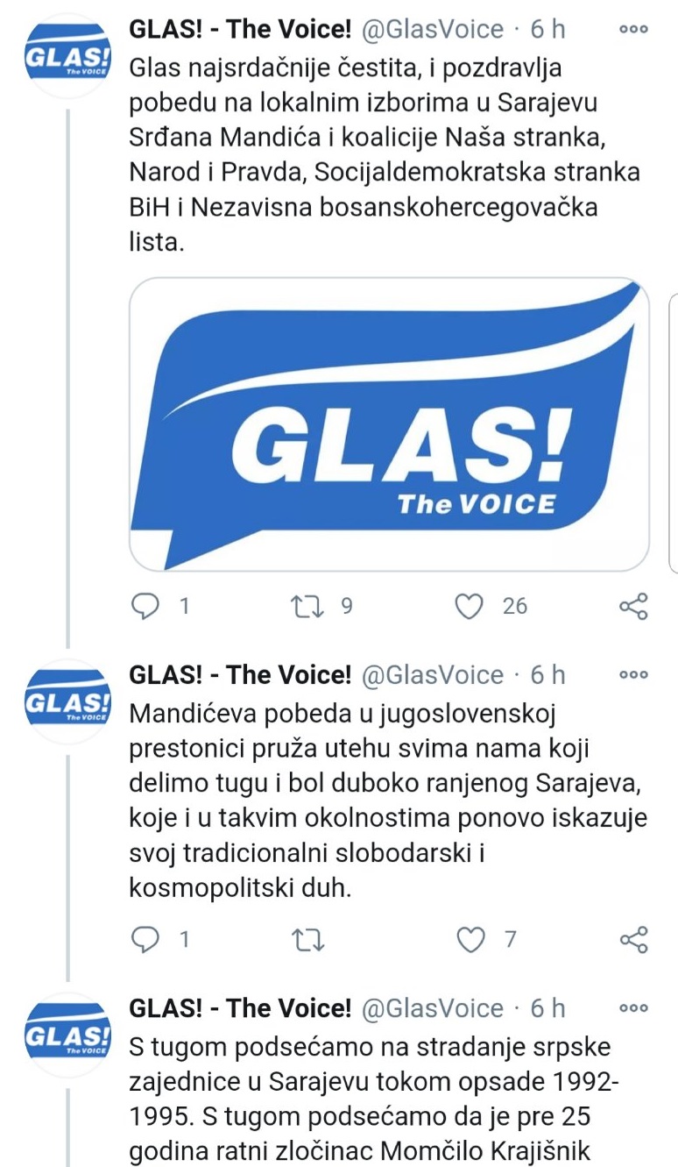Open @GlasVoice handle on the second tweet
The width and height of the screenshot is (678, 1167).
click(x=433, y=675)
